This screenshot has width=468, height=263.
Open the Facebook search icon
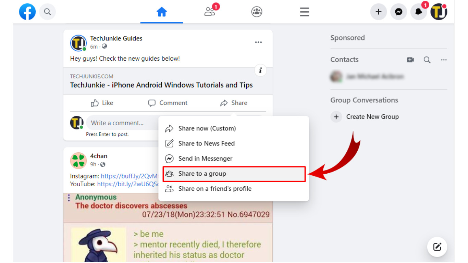(x=47, y=12)
